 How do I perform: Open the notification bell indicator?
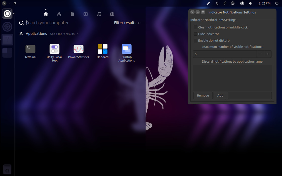pos(217,3)
